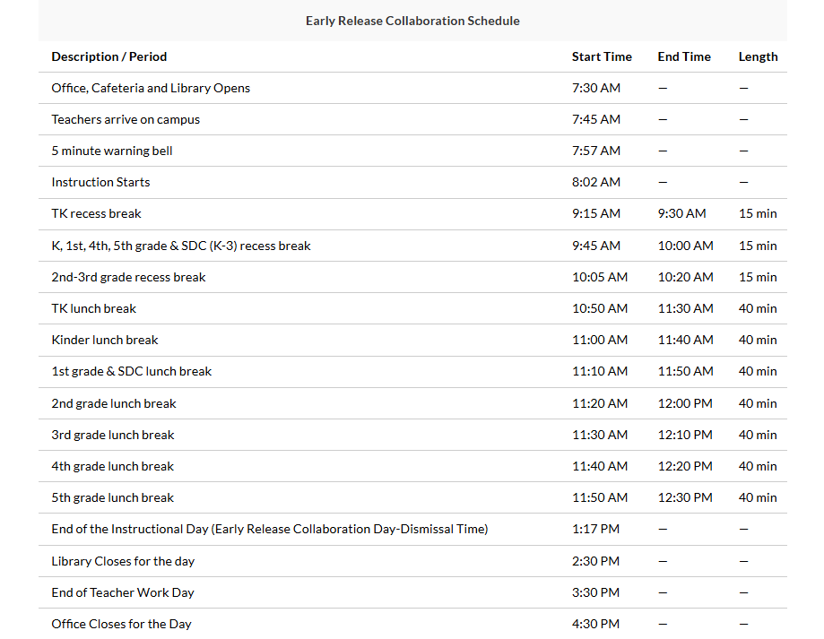
Task: Click the Kinder lunch break label
Action: pos(105,340)
